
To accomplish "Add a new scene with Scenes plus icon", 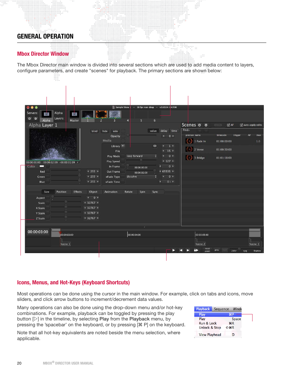I will click(200, 125).
